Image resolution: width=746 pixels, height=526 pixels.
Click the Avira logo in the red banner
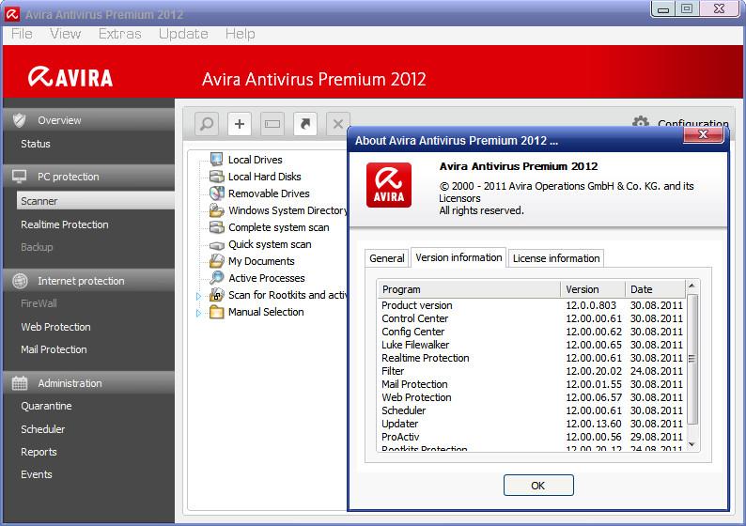[70, 77]
